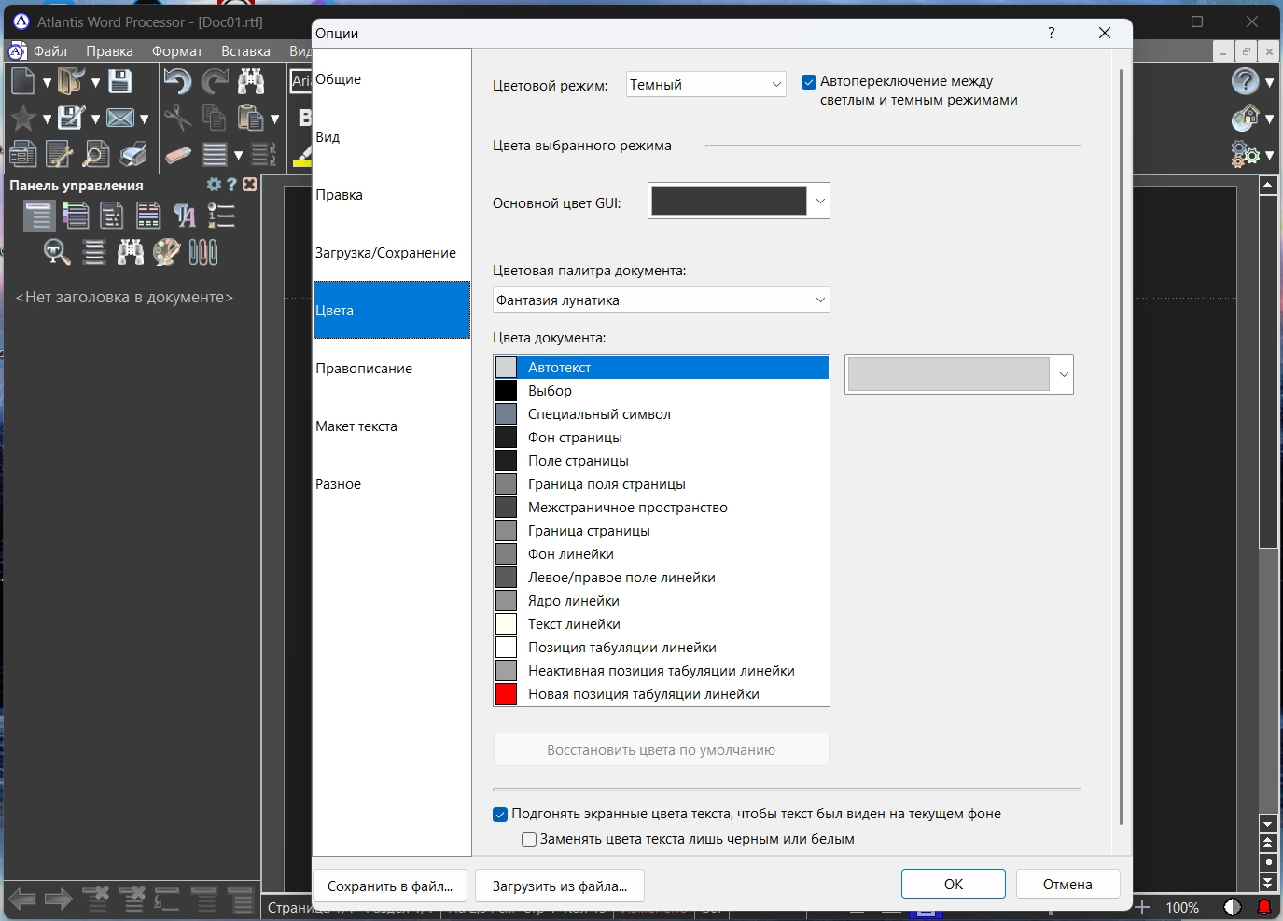Viewport: 1283px width, 921px height.
Task: Click Сохранить в файл... button
Action: (390, 886)
